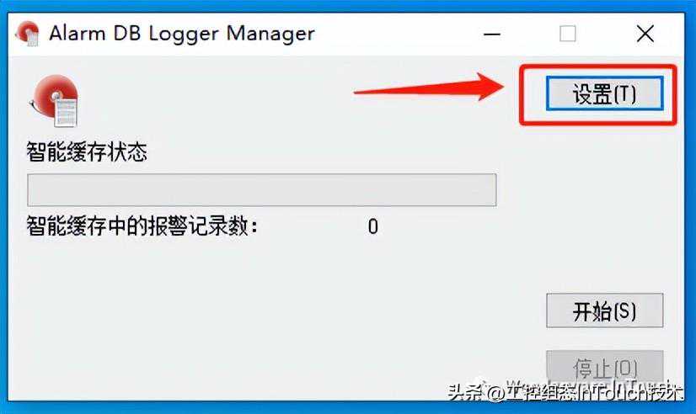Click the alarm record count value 0
696x414 pixels.
point(372,226)
